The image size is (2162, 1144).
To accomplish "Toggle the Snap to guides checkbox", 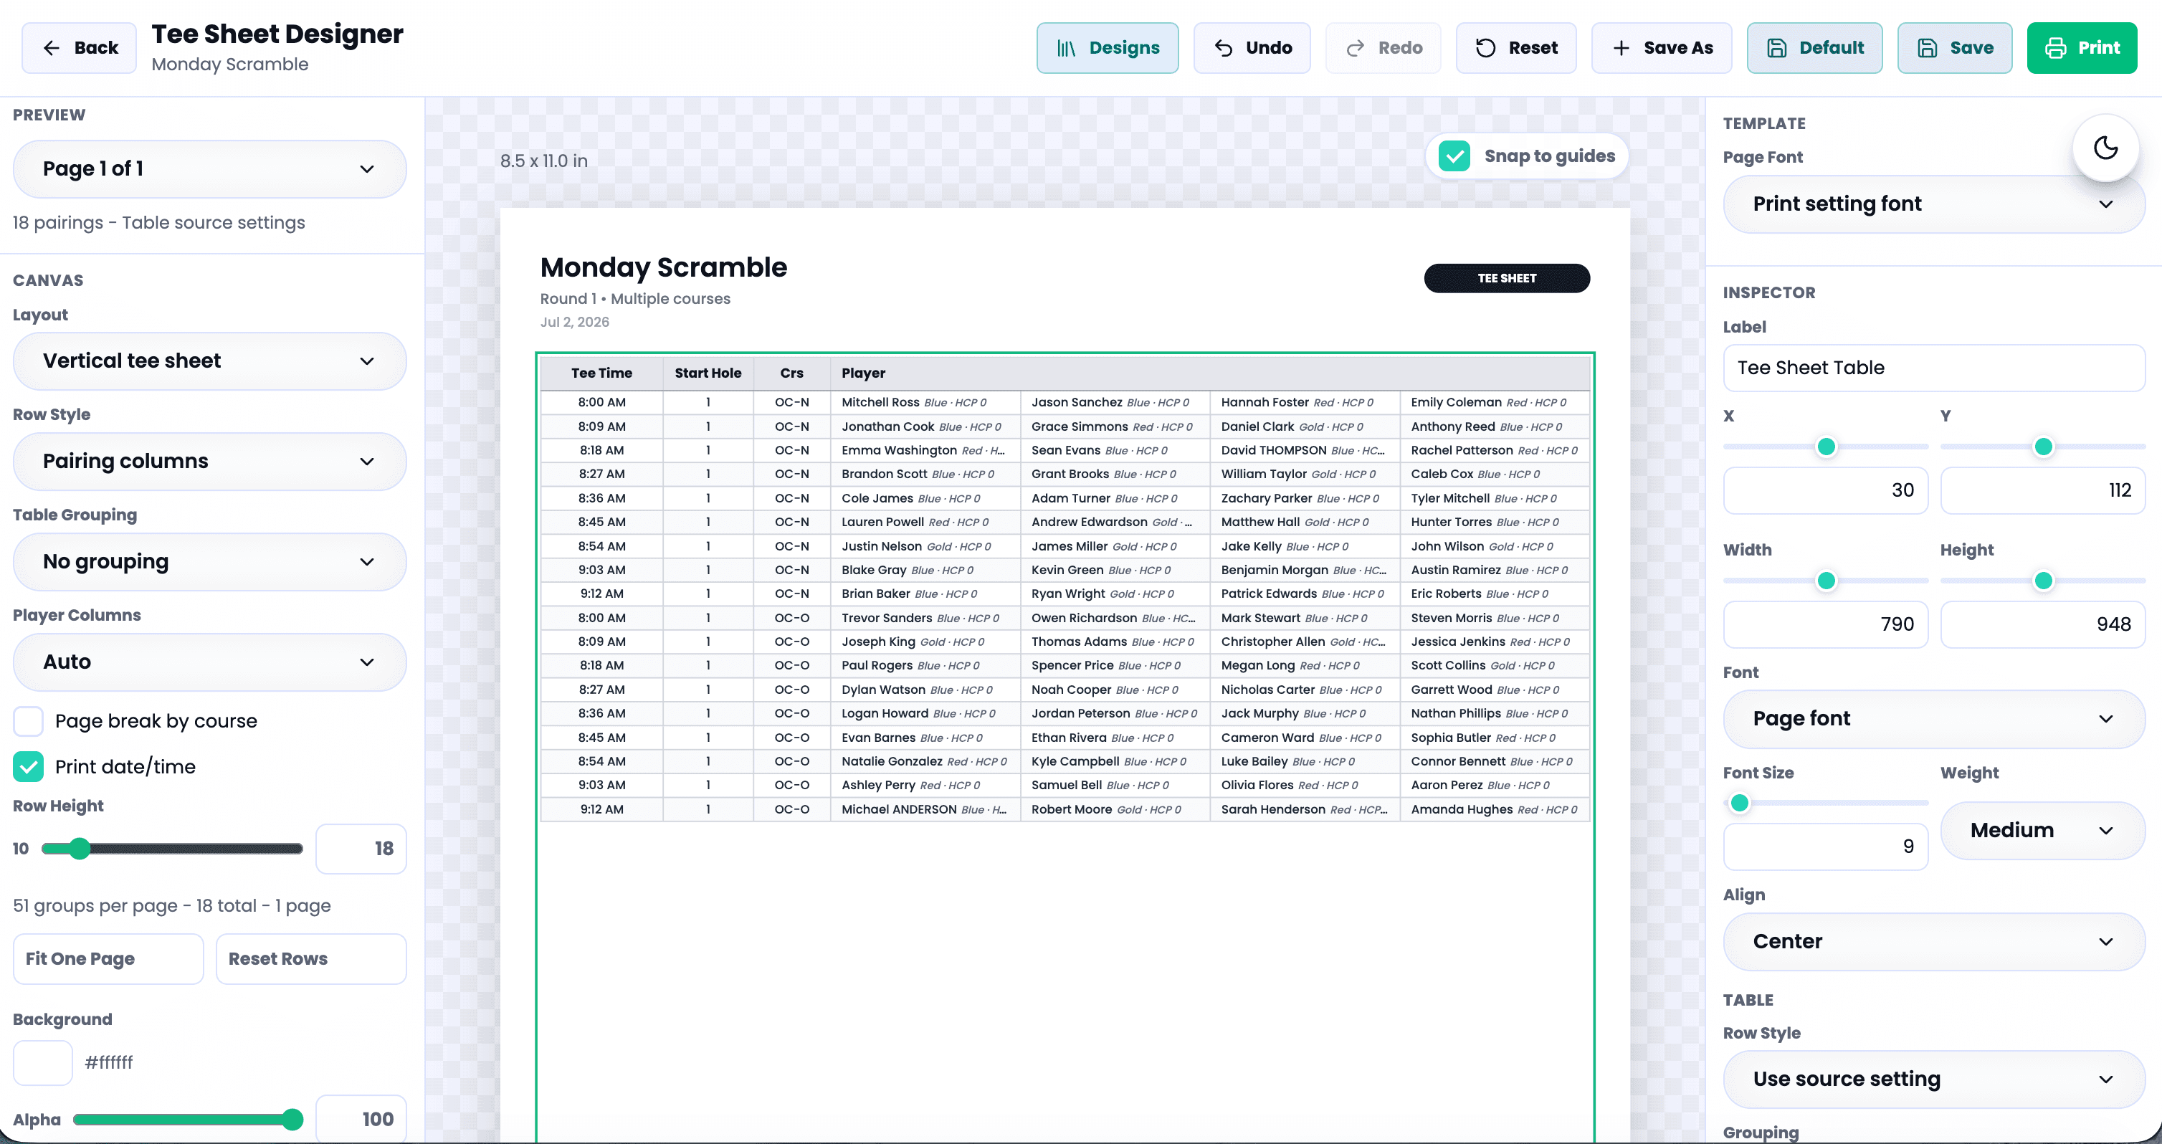I will pyautogui.click(x=1454, y=156).
